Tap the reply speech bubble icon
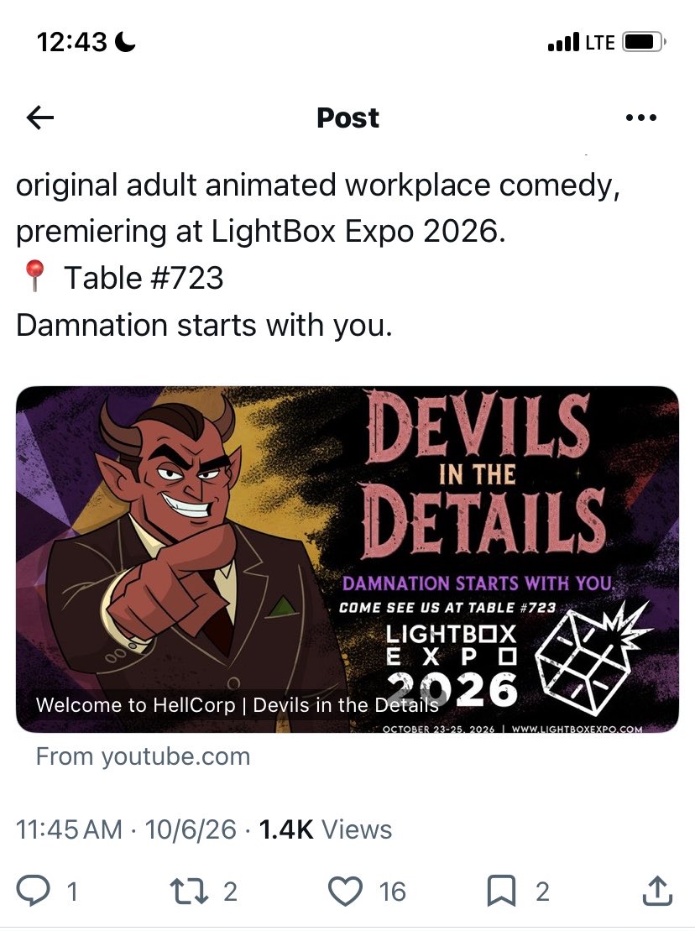Screen dimensions: 695x931 coord(32,892)
